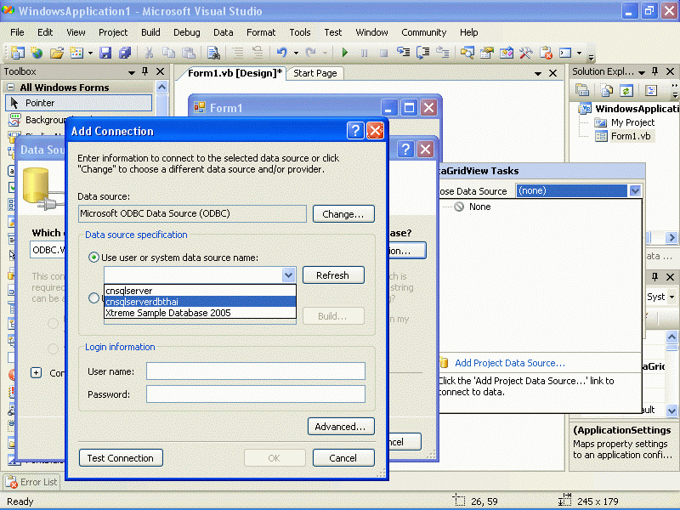Select cnsqlserver in the dropdown list
This screenshot has height=510, width=680.
[201, 291]
